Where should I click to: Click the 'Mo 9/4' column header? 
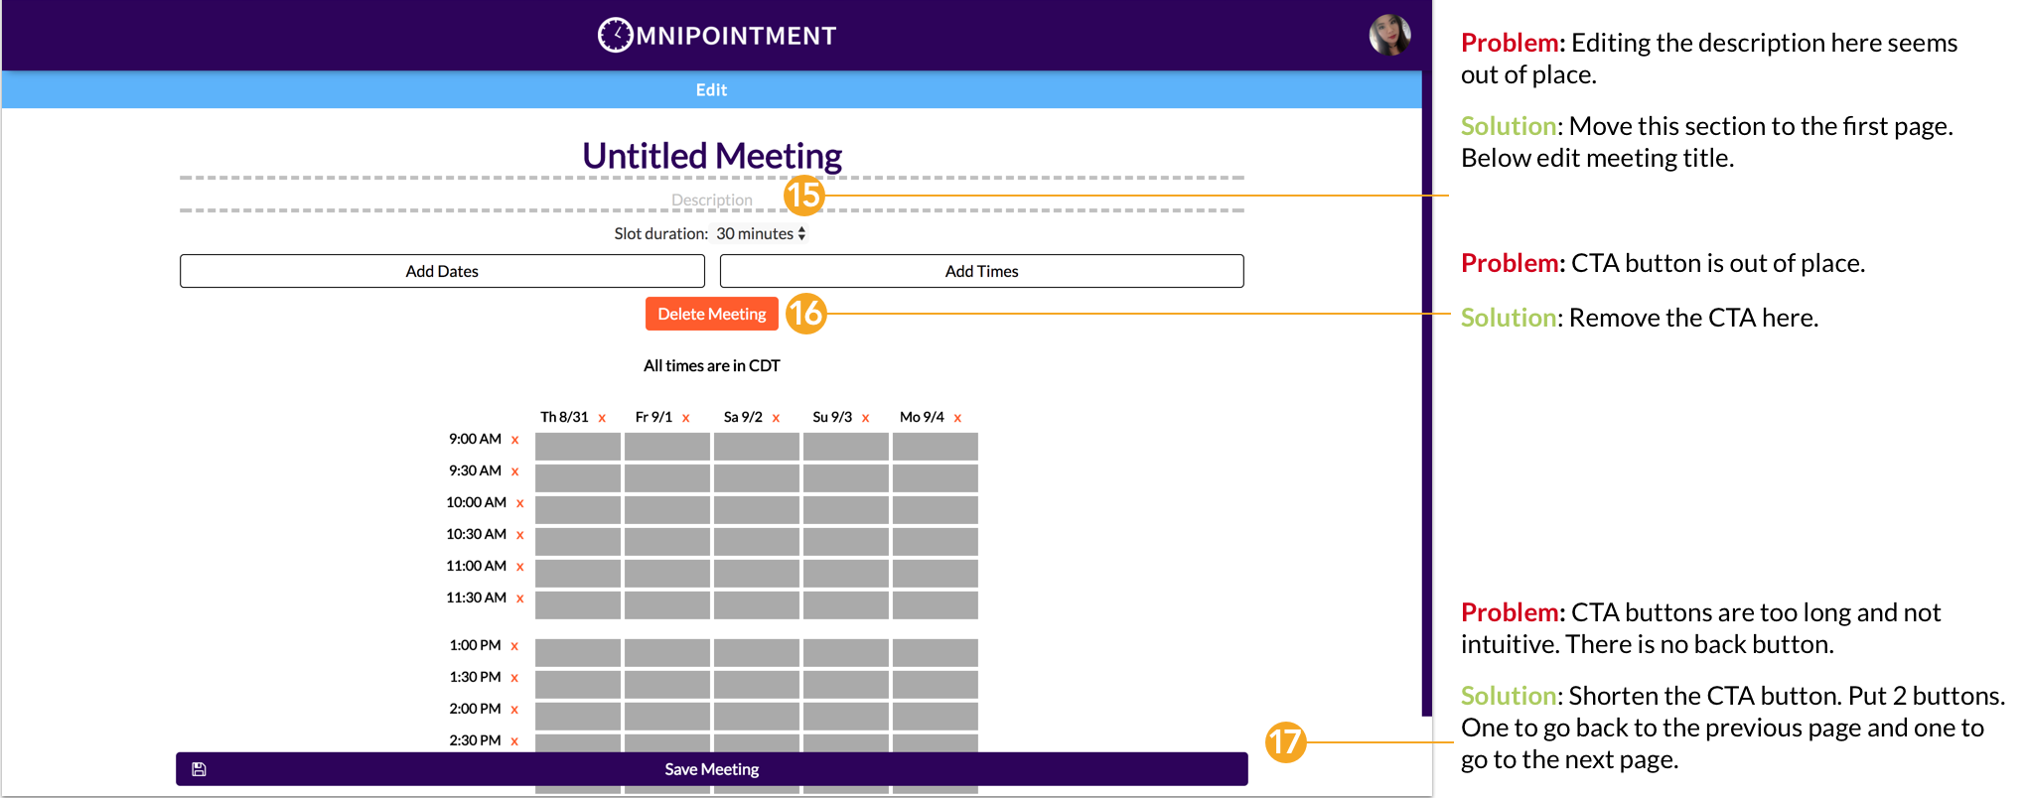922,417
